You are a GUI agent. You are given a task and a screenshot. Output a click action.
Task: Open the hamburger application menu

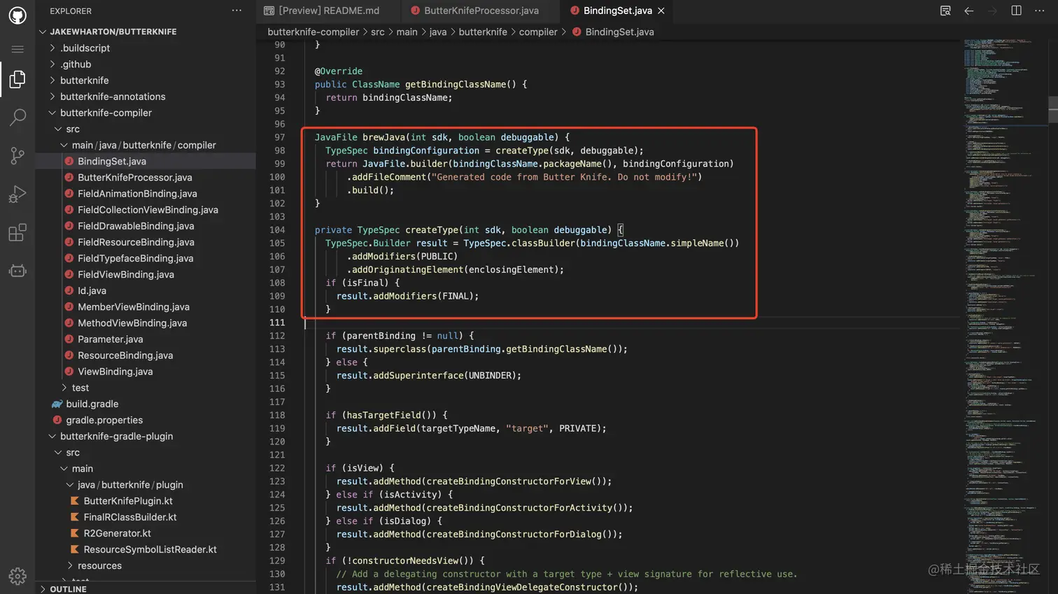point(17,49)
